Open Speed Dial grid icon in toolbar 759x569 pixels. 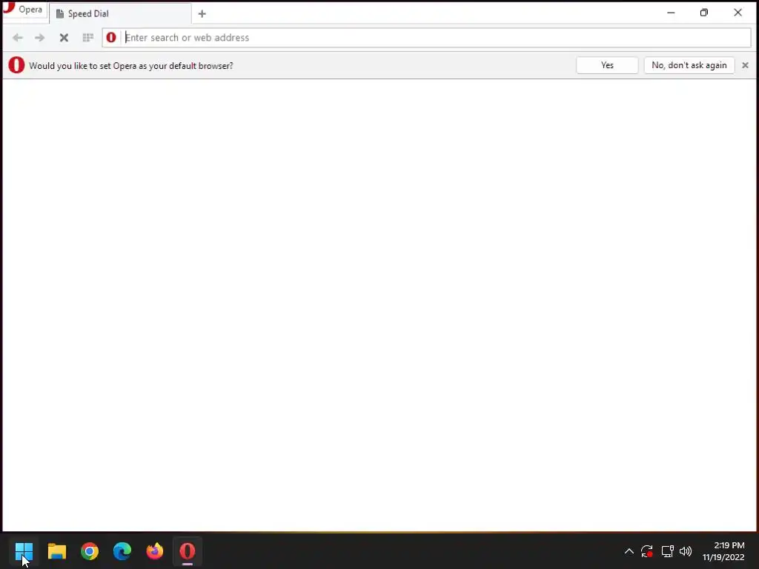coord(87,37)
